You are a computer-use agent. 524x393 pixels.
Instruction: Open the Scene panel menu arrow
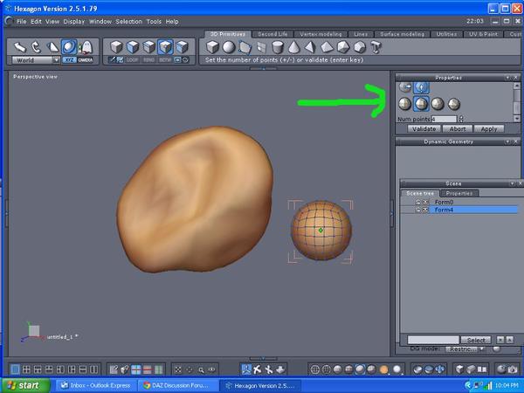513,183
